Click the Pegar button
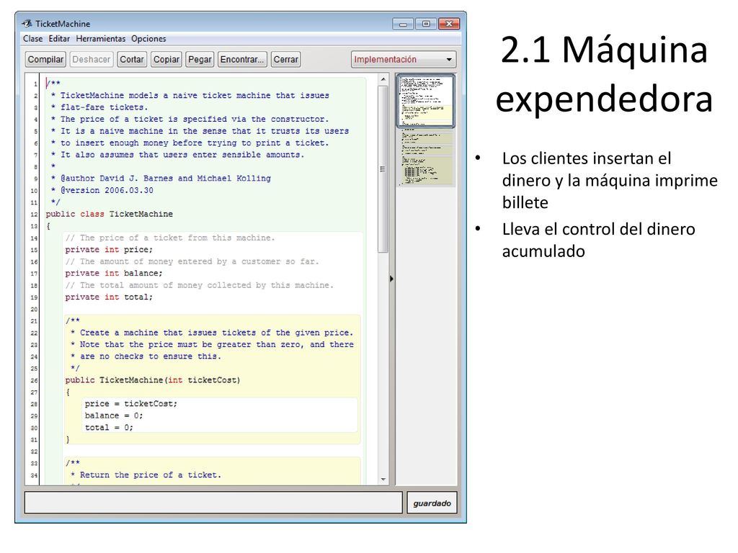 [200, 59]
